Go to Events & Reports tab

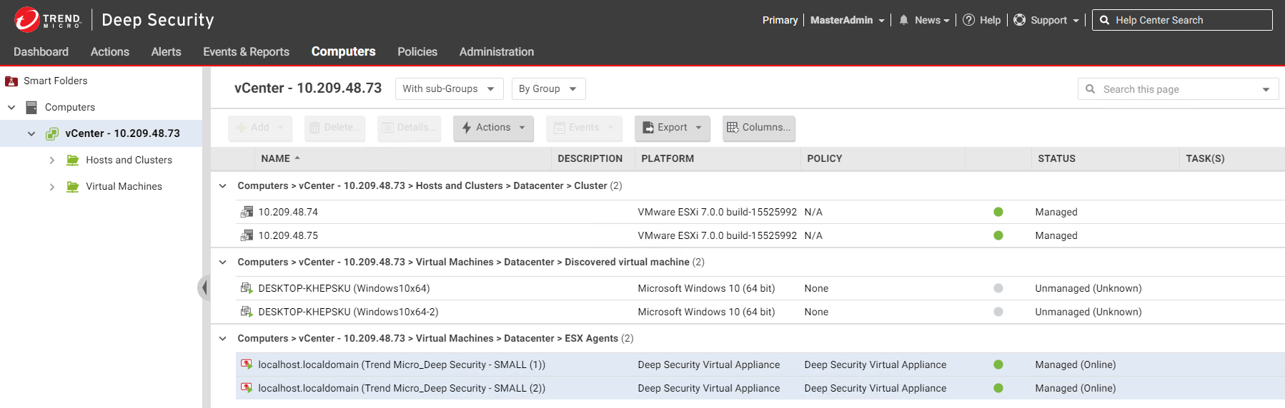pos(246,52)
